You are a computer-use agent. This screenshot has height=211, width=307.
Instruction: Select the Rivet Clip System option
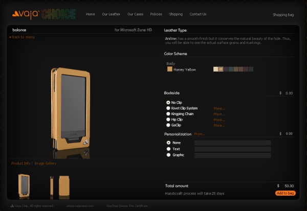(168, 108)
